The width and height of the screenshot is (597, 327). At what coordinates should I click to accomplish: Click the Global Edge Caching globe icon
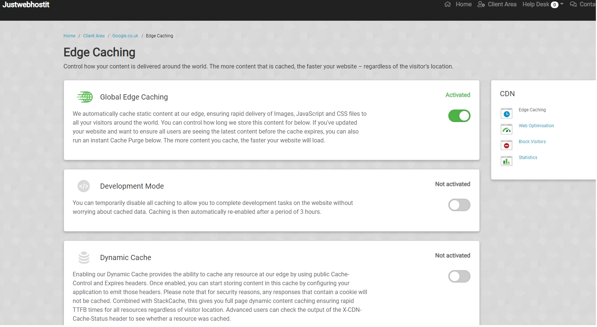tap(85, 97)
